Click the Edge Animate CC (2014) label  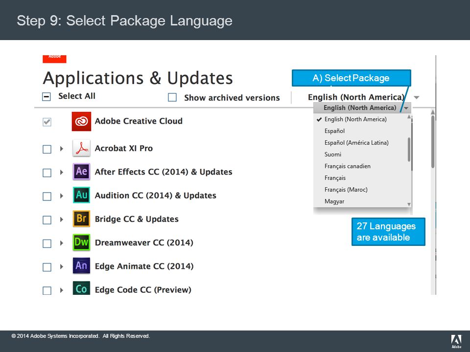tap(144, 266)
